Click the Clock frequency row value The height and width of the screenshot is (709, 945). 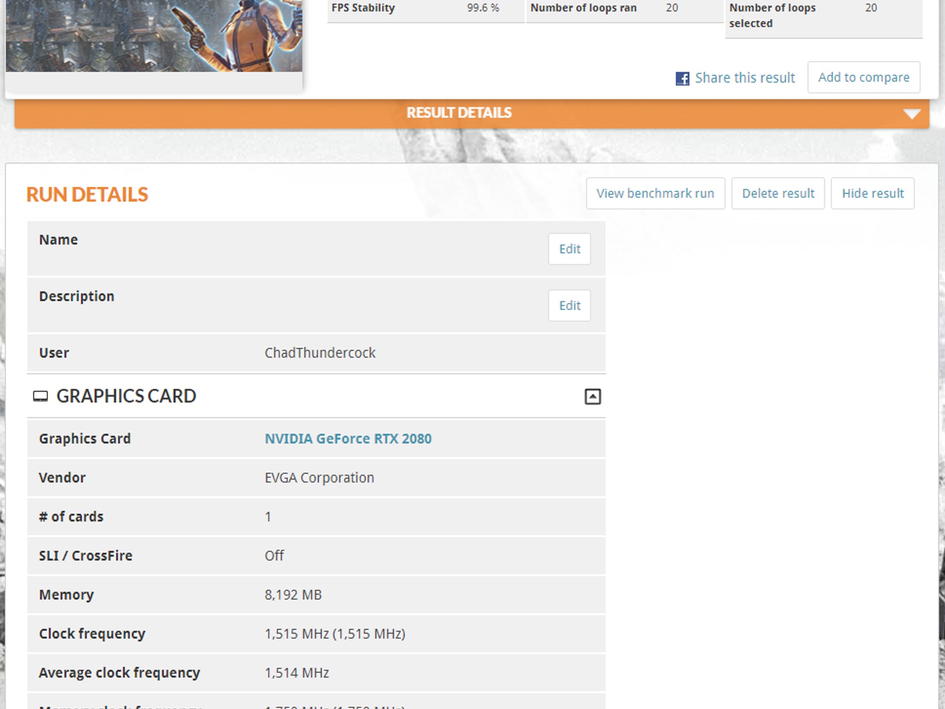click(x=335, y=634)
